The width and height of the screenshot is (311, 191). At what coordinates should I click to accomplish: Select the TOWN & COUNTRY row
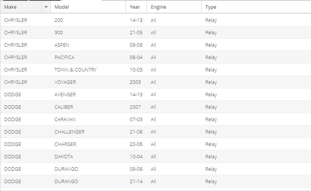[156, 70]
